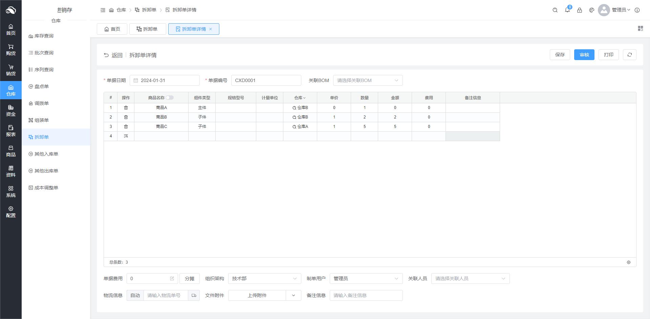Delete row 1 with the trash icon
The image size is (650, 319).
click(126, 108)
